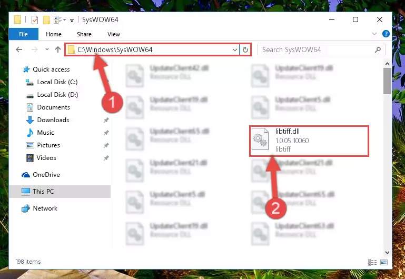
Task: Click the 198 items status text
Action: pyautogui.click(x=28, y=262)
